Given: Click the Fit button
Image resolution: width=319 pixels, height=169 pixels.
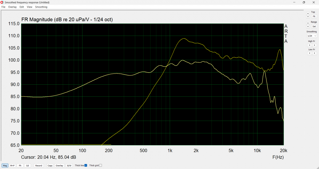Looking at the screenshot, I should click(314, 16).
